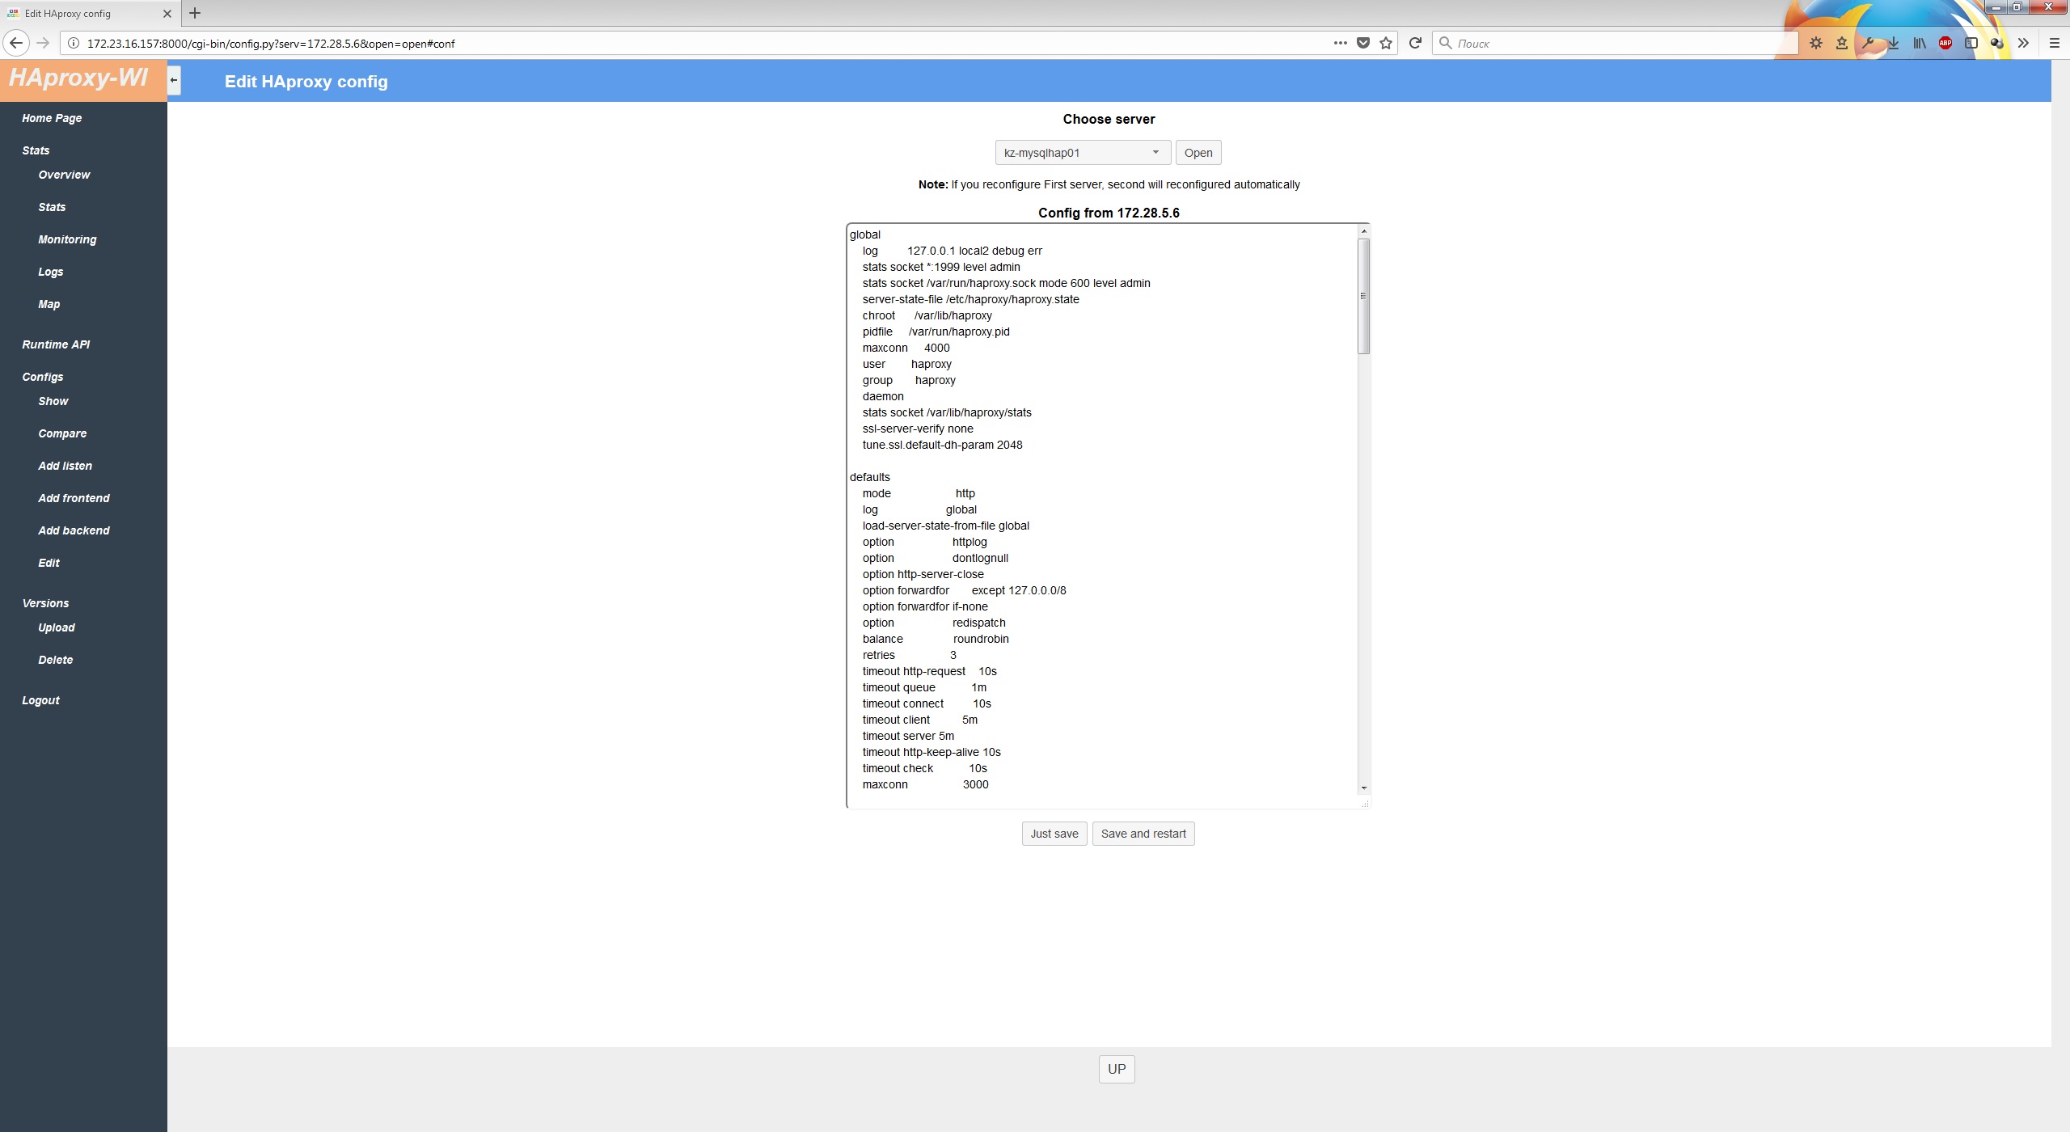Open Overview in the sidebar
The width and height of the screenshot is (2070, 1132).
64,175
